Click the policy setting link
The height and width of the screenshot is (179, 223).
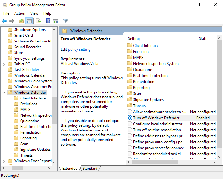tap(79, 49)
